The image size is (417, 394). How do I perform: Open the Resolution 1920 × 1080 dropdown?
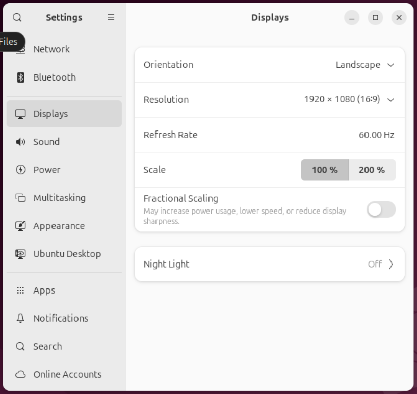349,99
